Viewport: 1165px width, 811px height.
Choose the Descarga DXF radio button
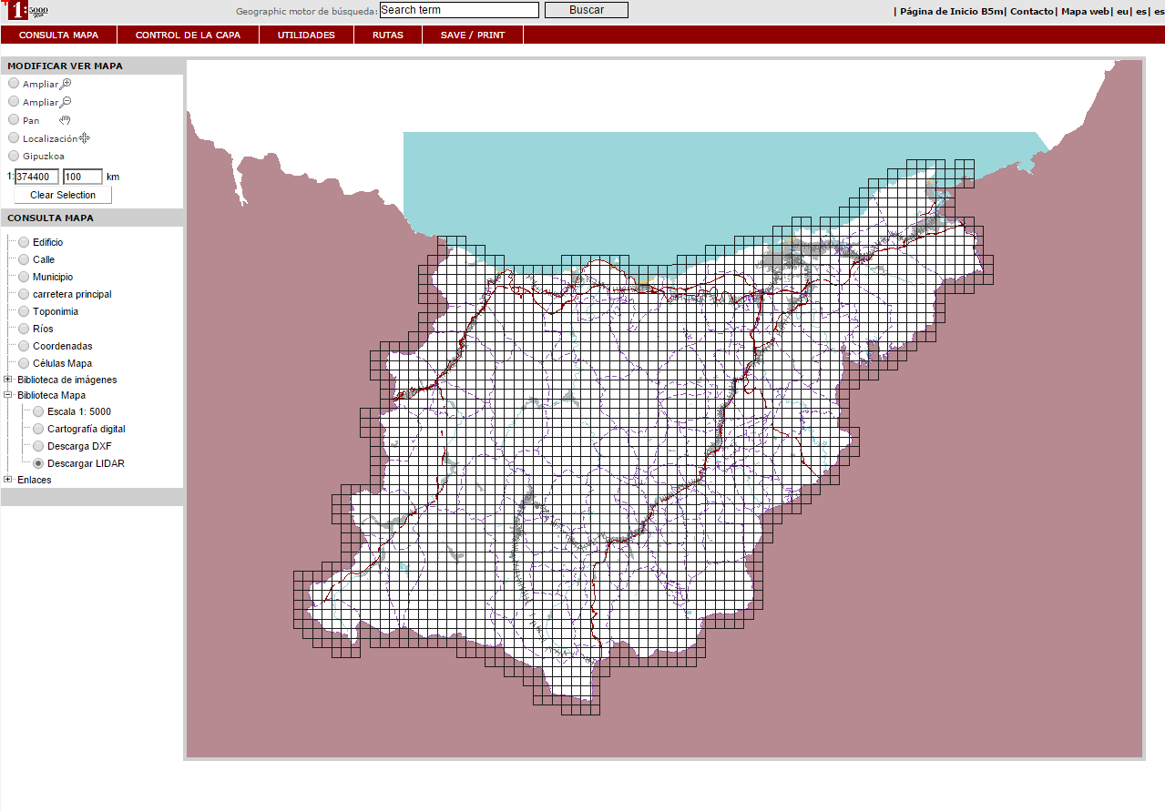38,446
